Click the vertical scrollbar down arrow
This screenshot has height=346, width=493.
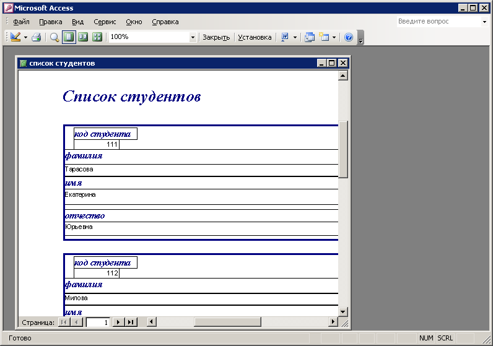click(342, 312)
